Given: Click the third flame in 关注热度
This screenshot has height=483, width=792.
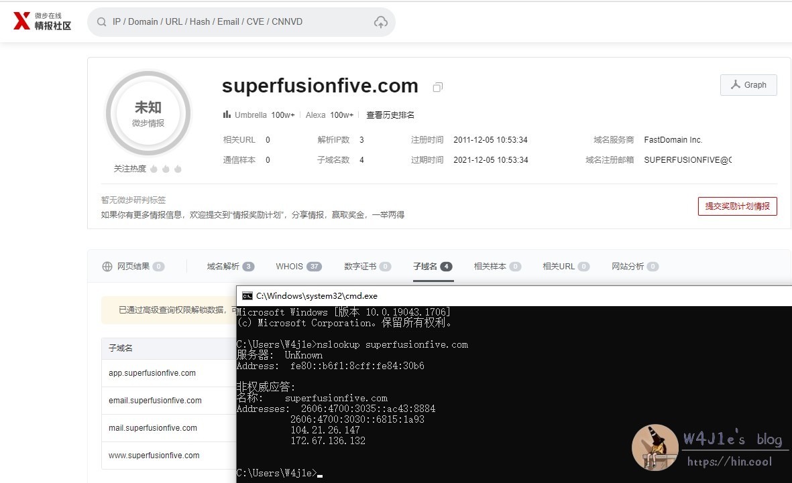Looking at the screenshot, I should pos(178,169).
